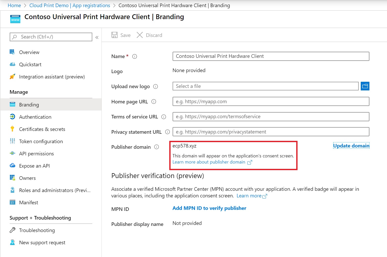Collapse the sidebar with the double chevron
This screenshot has height=257, width=387.
pyautogui.click(x=97, y=37)
